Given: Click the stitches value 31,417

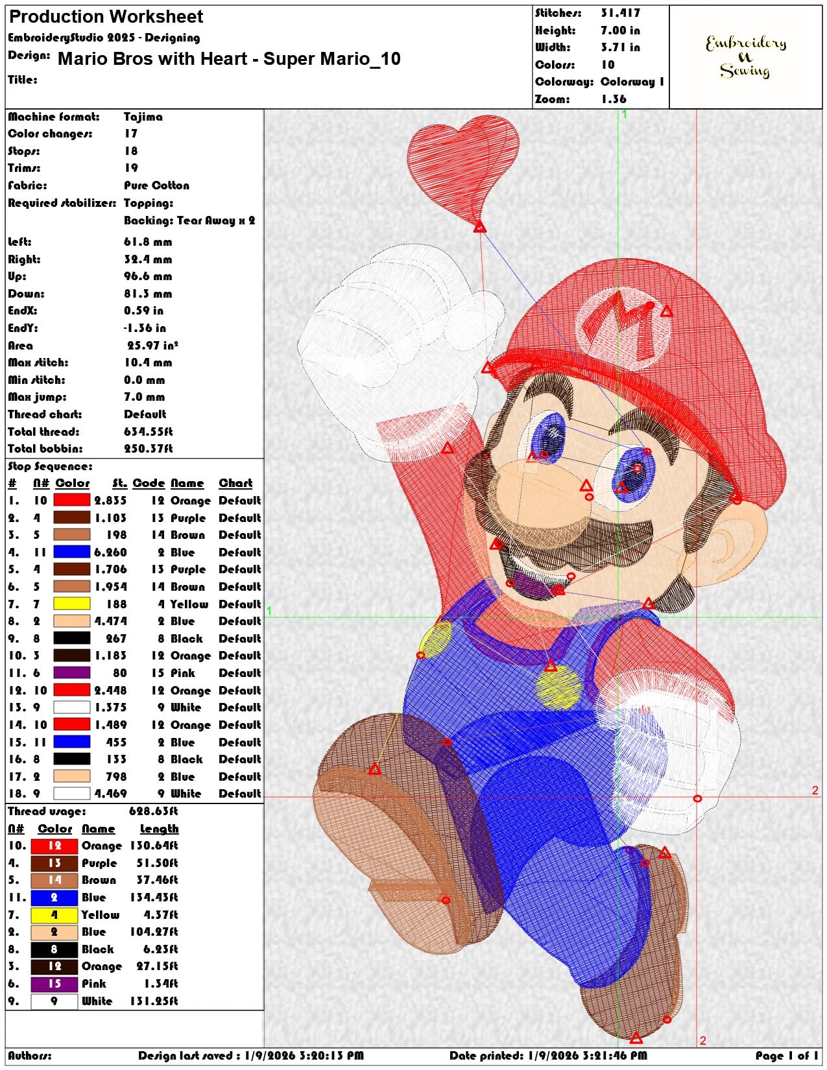Looking at the screenshot, I should (620, 13).
